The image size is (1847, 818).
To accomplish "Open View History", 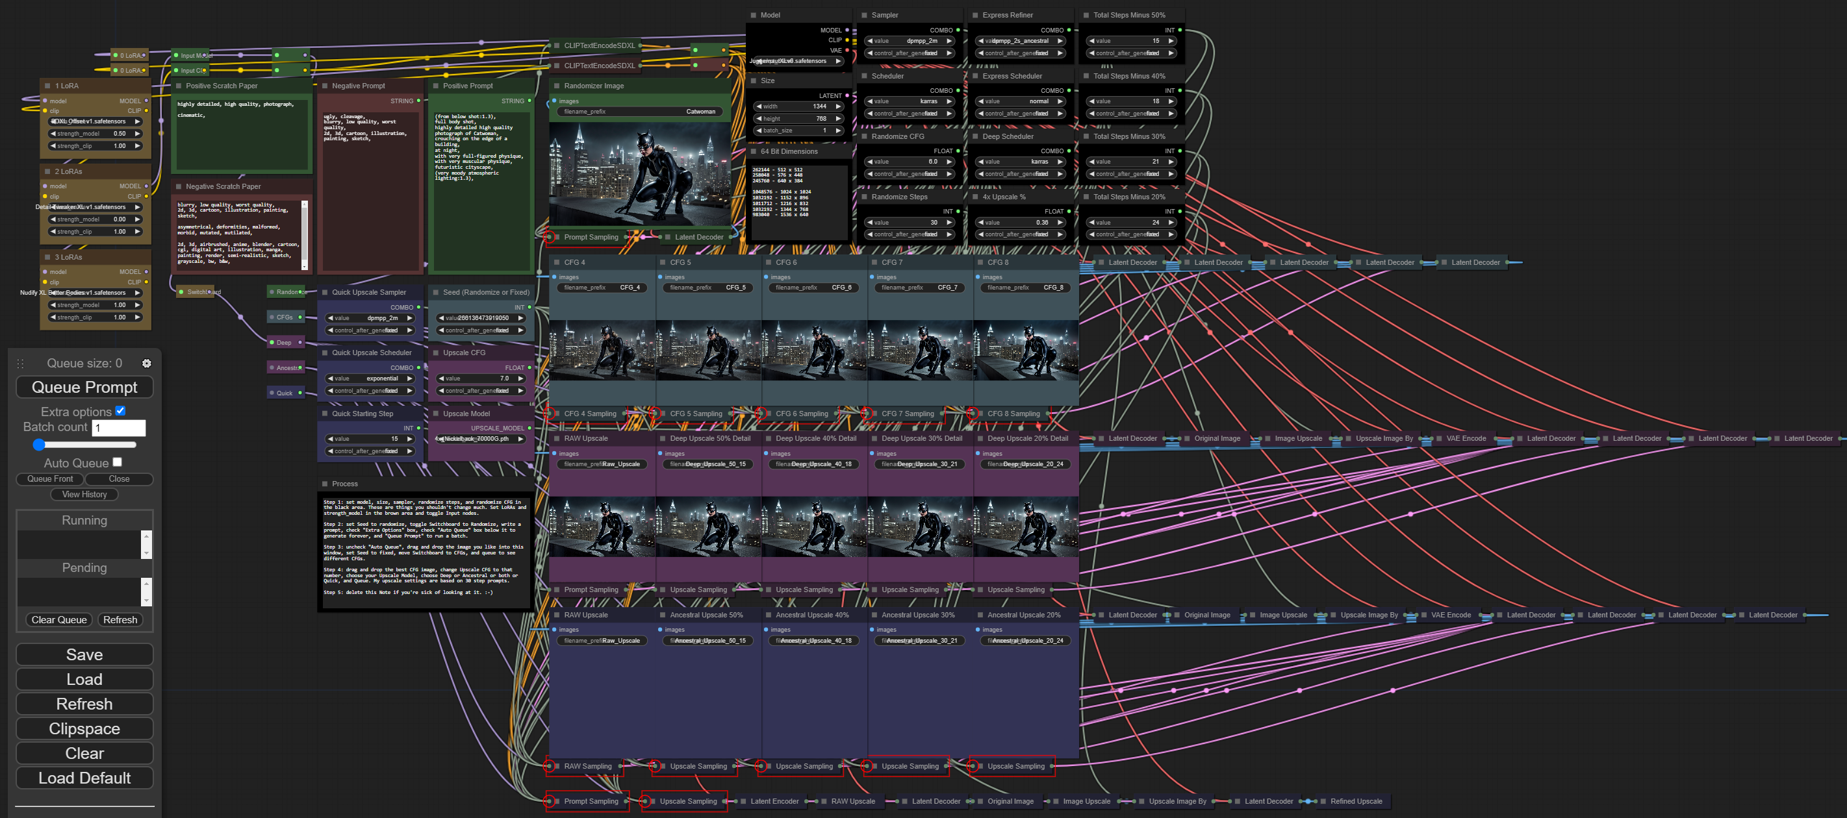I will point(84,495).
